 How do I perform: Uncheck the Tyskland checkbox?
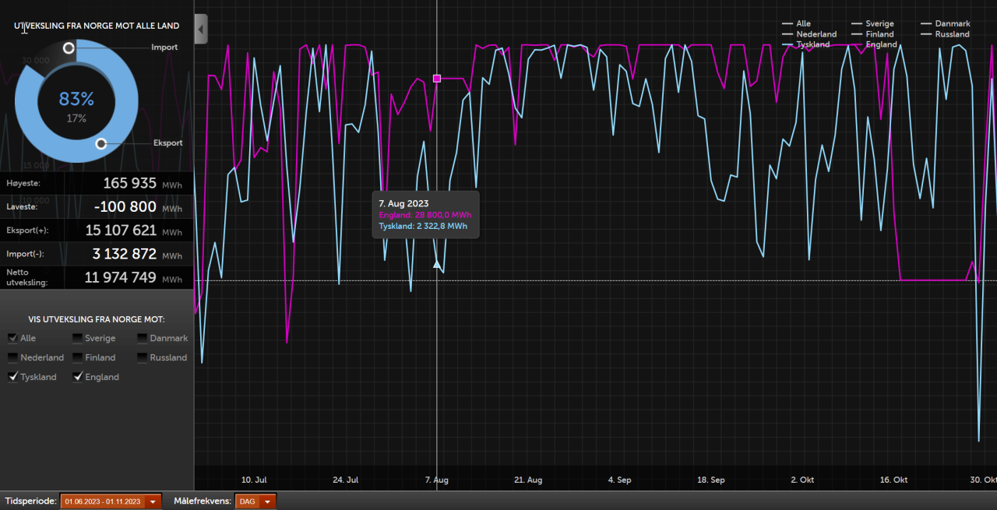(13, 377)
